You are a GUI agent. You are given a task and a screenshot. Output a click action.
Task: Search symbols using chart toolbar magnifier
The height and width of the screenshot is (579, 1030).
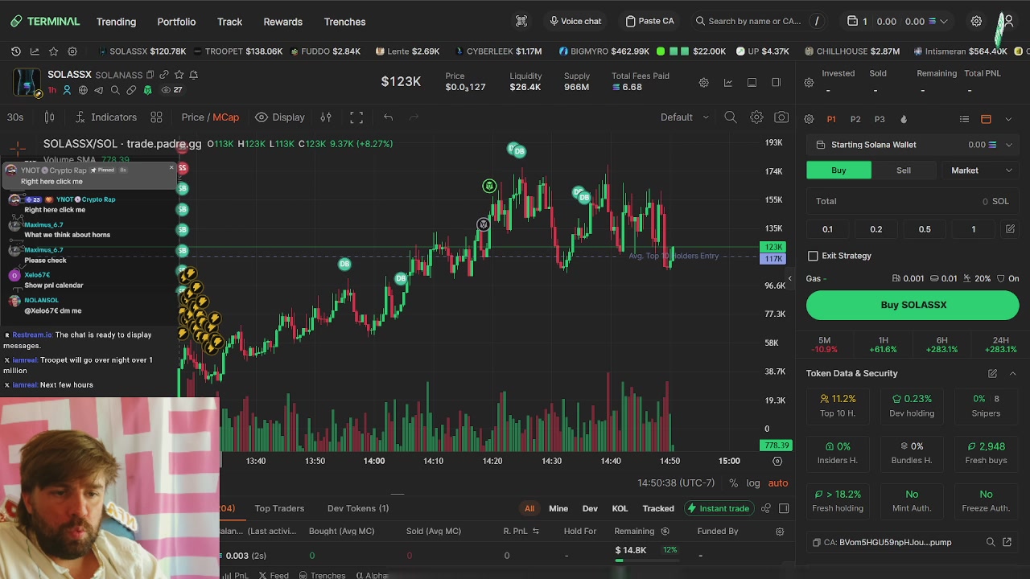pos(731,117)
